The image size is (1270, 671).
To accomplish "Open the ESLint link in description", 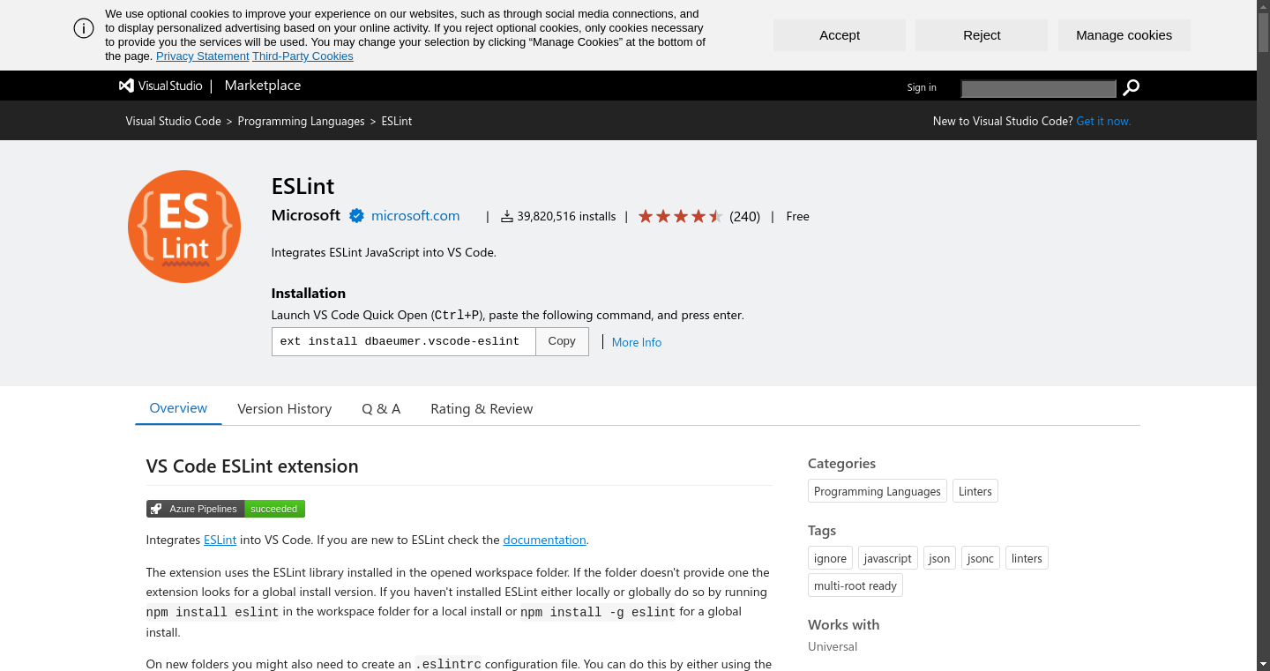I will [x=220, y=540].
